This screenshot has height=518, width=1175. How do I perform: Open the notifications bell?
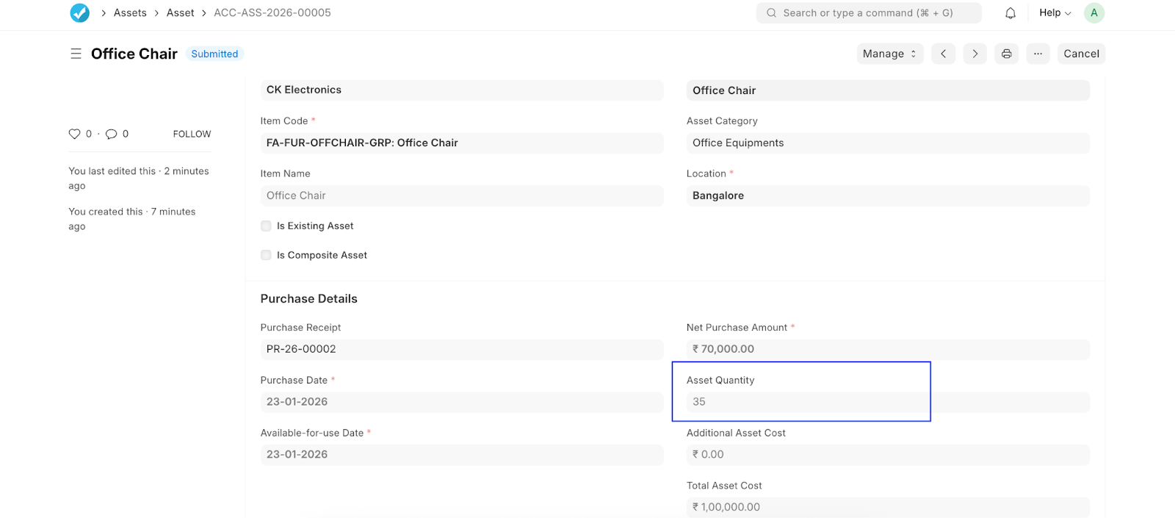coord(1010,12)
